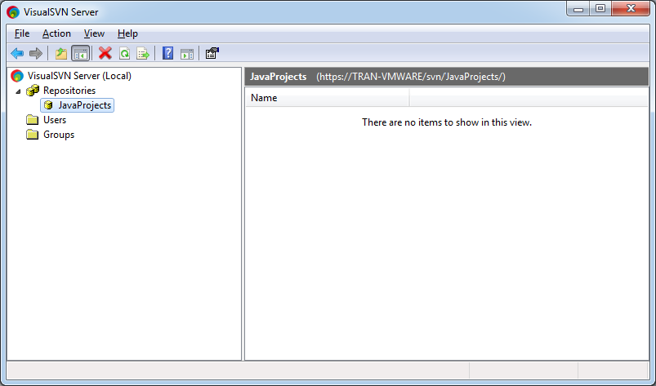Collapse the Repositories tree node
The width and height of the screenshot is (656, 386).
click(x=18, y=91)
